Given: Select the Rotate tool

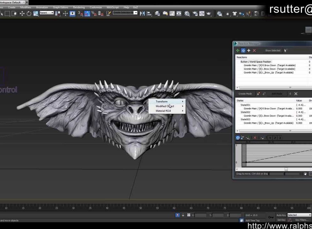Looking at the screenshot, I should [x=29, y=13].
